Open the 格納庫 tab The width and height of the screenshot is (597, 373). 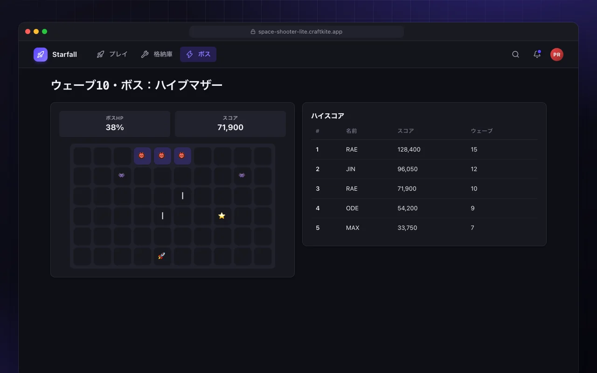pyautogui.click(x=157, y=55)
